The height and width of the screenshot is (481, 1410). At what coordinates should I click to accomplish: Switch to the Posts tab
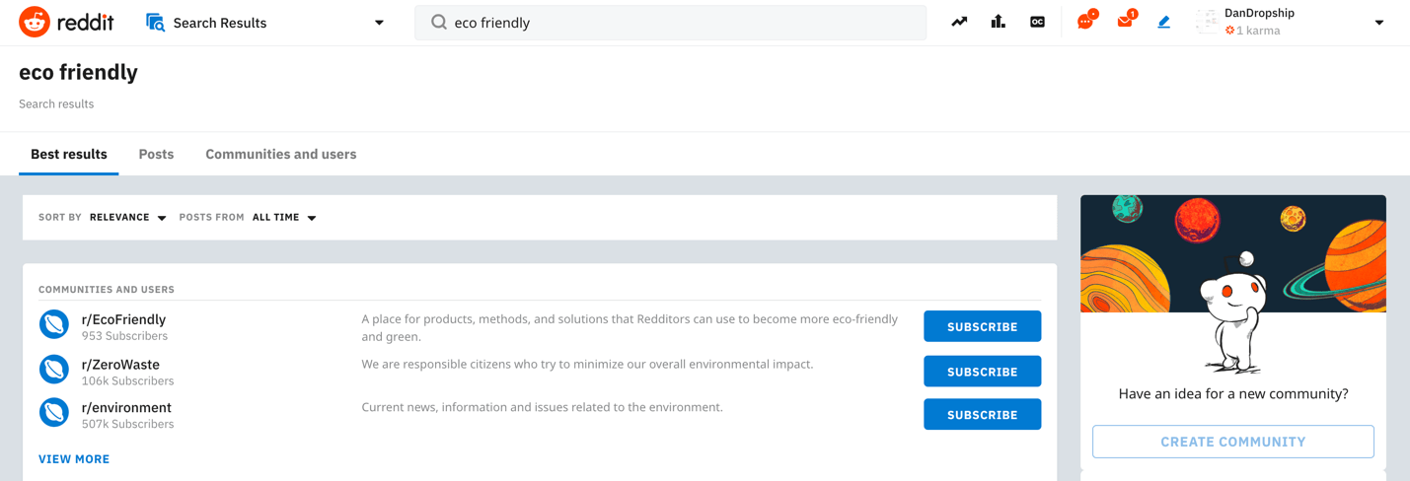(x=156, y=154)
